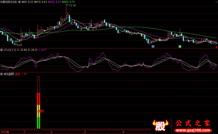Click the month 3 tick on time axis

85,132
